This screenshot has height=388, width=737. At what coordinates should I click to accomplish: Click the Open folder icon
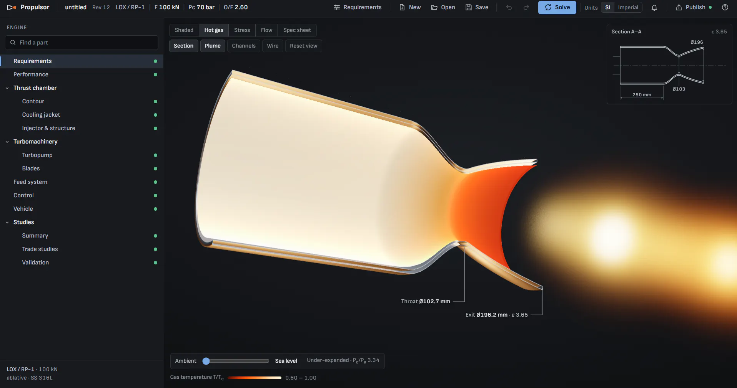pyautogui.click(x=434, y=7)
